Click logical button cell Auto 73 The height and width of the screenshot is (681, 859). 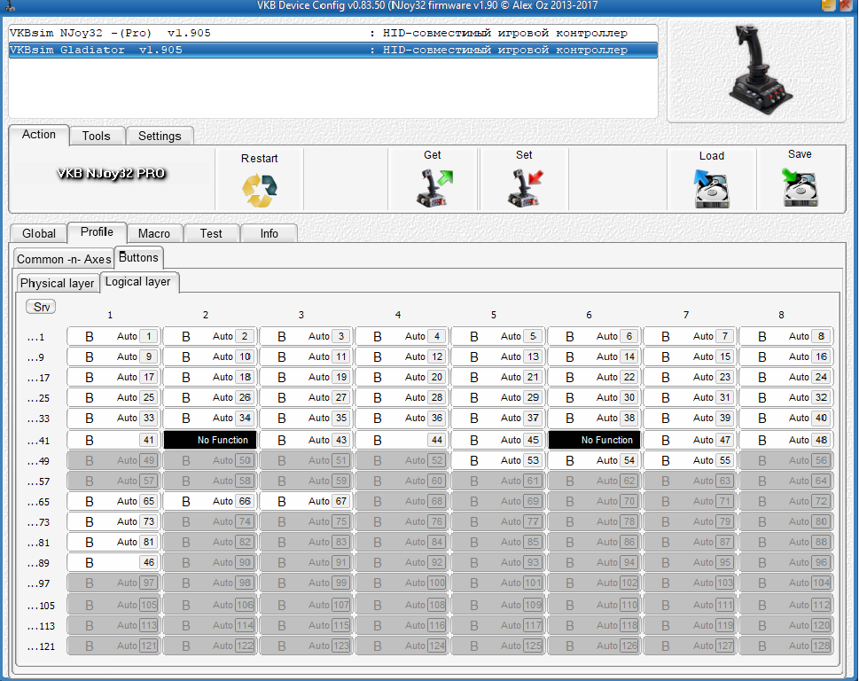point(113,521)
